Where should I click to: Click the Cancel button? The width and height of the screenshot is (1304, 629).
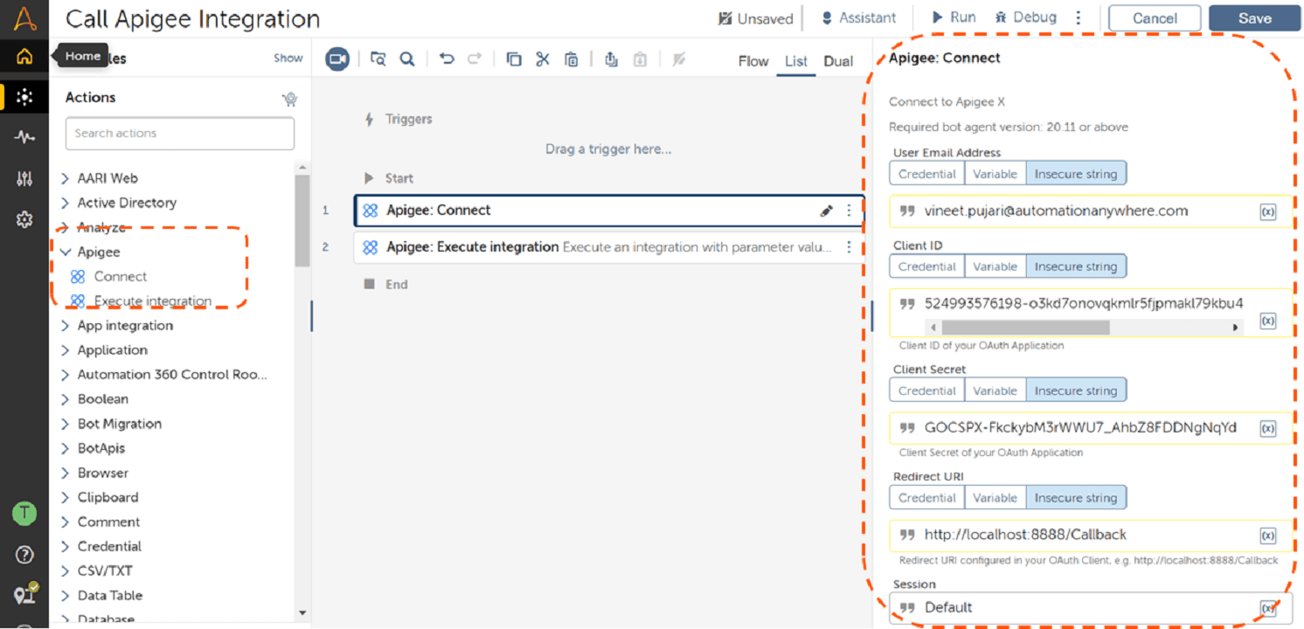click(1155, 18)
